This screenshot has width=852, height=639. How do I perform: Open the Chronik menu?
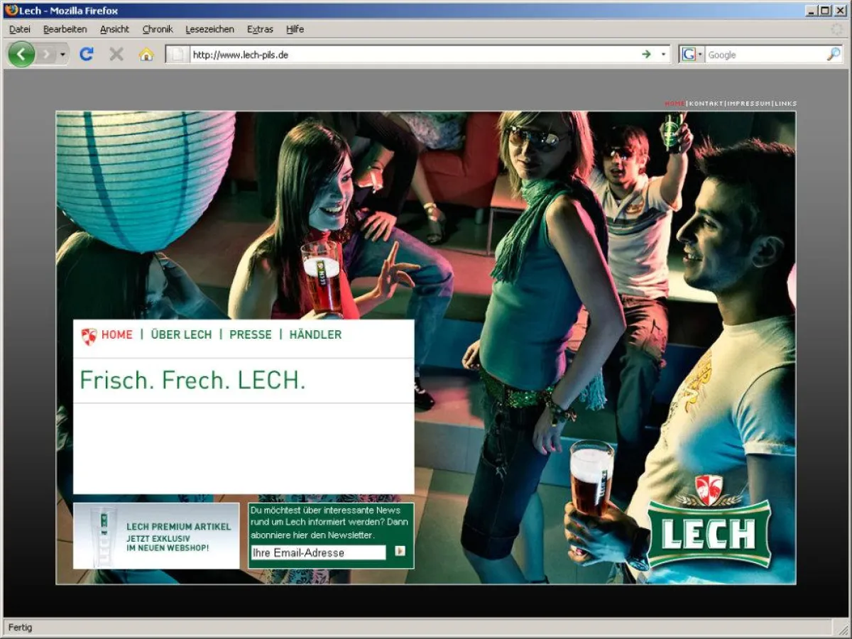pos(157,29)
